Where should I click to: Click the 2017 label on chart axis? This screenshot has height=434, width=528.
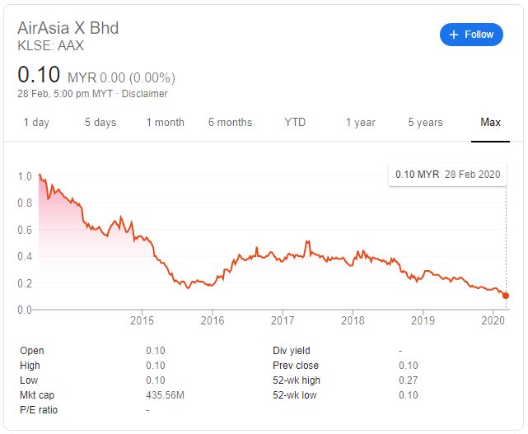coord(283,320)
